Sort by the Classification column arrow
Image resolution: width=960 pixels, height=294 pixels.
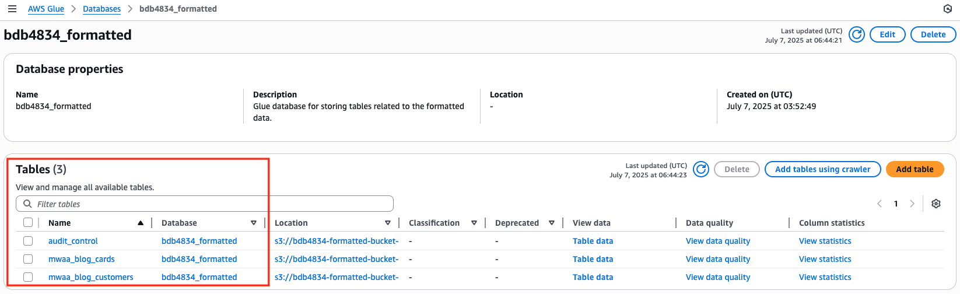pyautogui.click(x=474, y=223)
